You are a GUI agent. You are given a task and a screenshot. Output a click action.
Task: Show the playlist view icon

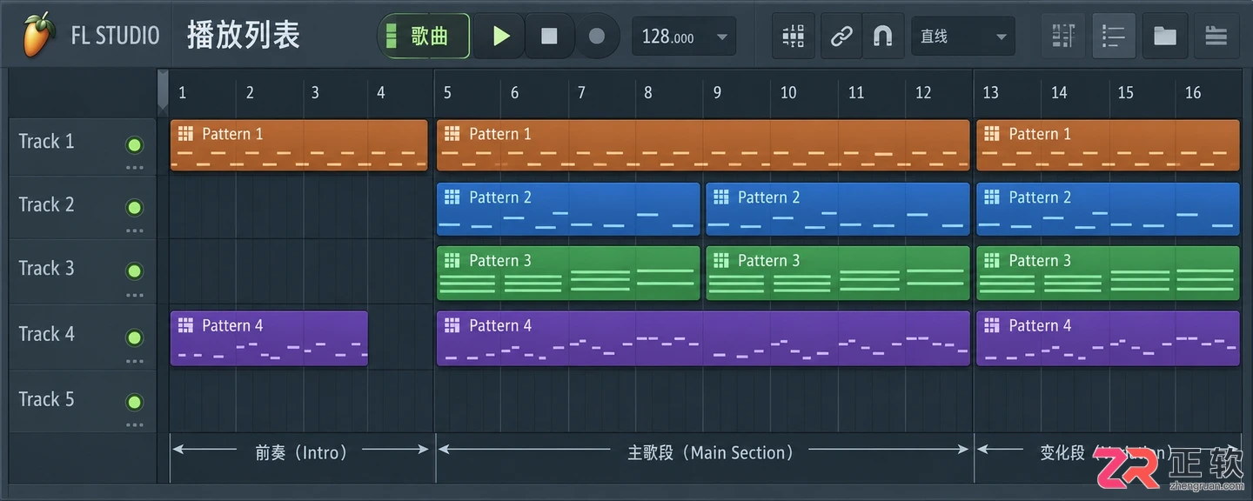point(1114,36)
